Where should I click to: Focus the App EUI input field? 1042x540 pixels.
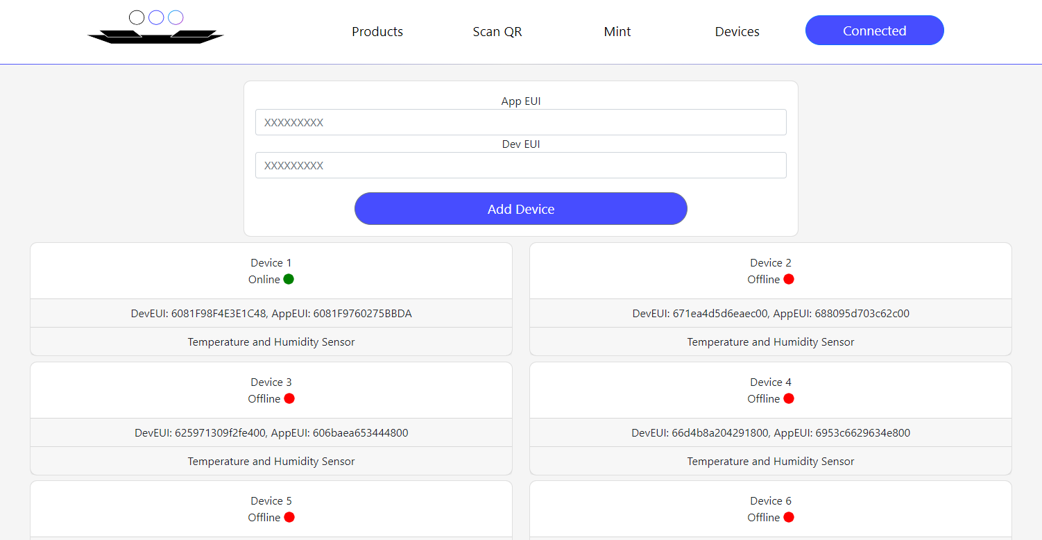(x=521, y=122)
